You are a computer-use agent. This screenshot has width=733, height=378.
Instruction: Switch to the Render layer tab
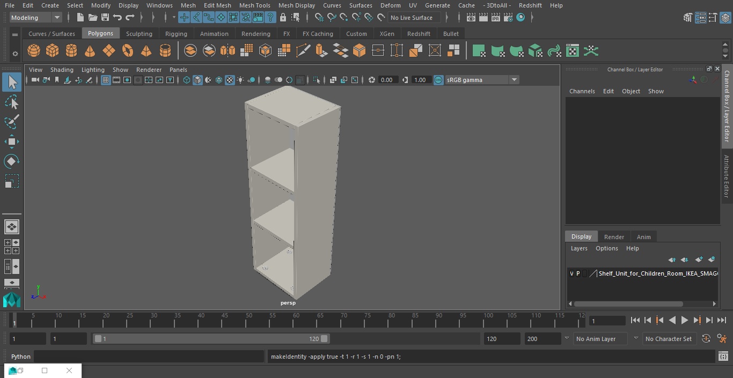(614, 237)
